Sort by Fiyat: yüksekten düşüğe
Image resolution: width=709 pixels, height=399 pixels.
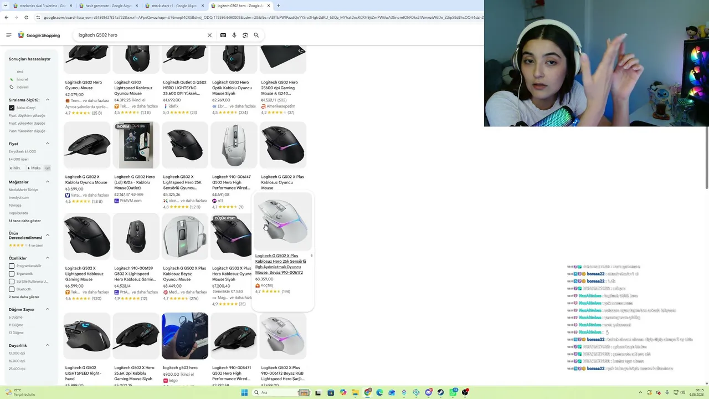point(27,123)
